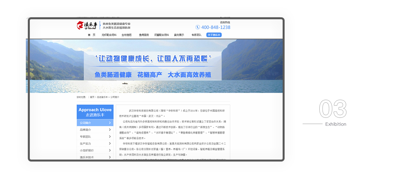Open the 河蟹配合饲料 navigation item
Image resolution: width=393 pixels, height=186 pixels.
[x=161, y=35]
